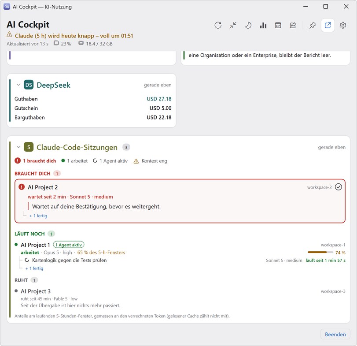Mark AI Project 2 as done checkmark
The width and height of the screenshot is (357, 346).
coord(339,187)
